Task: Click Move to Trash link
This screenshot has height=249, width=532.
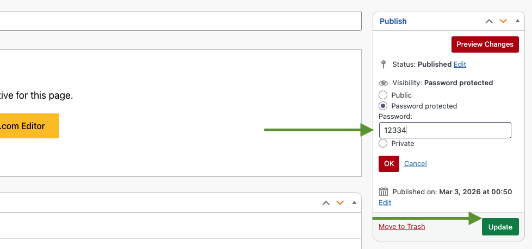Action: point(401,226)
